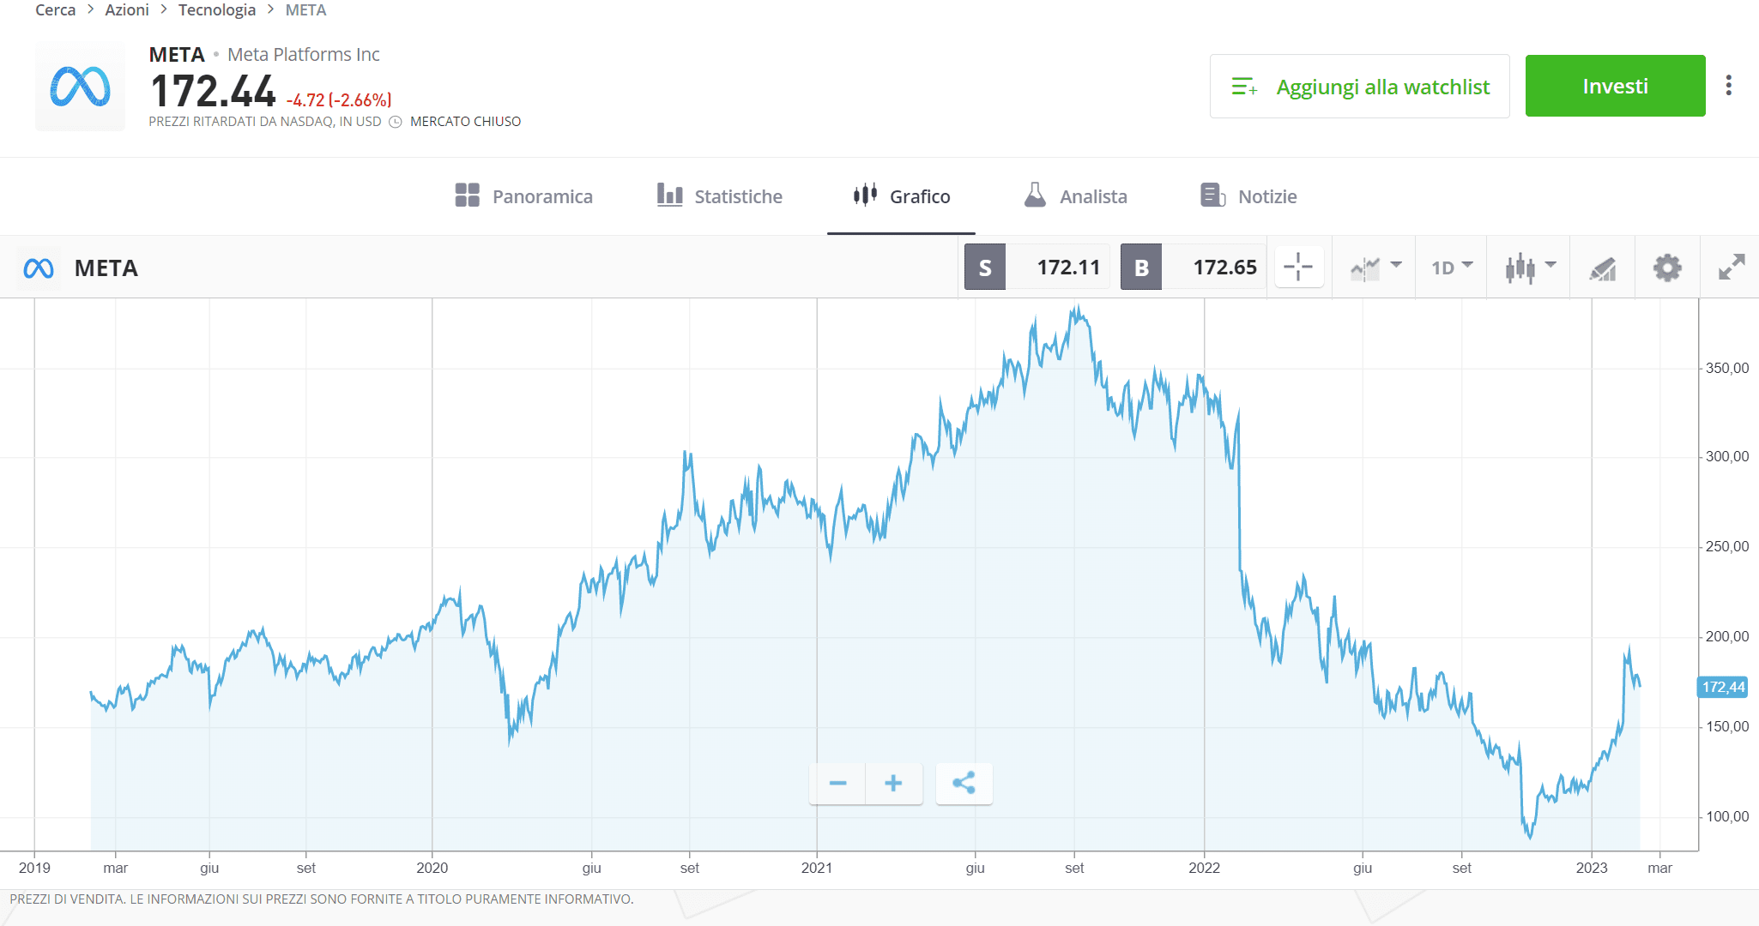The width and height of the screenshot is (1759, 926).
Task: Go to Azioni breadcrumb link
Action: point(127,10)
